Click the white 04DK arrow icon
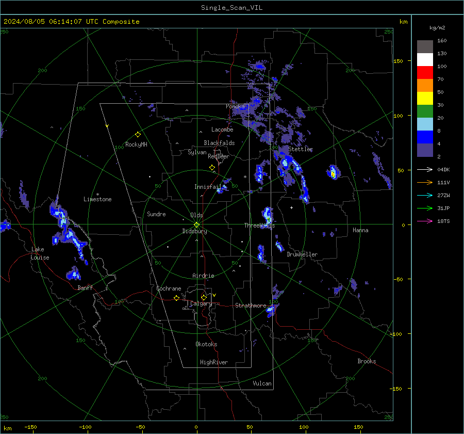The width and height of the screenshot is (464, 434). point(425,169)
